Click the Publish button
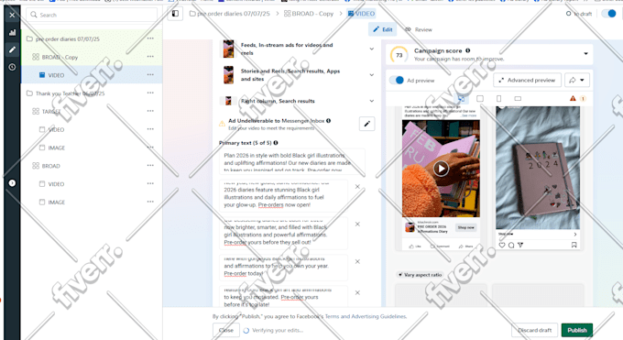The width and height of the screenshot is (623, 340). [x=577, y=330]
